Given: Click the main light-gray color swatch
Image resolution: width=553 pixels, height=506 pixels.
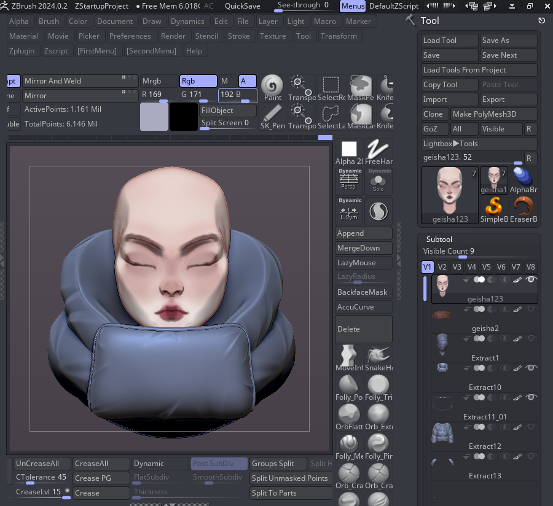Looking at the screenshot, I should coord(153,117).
